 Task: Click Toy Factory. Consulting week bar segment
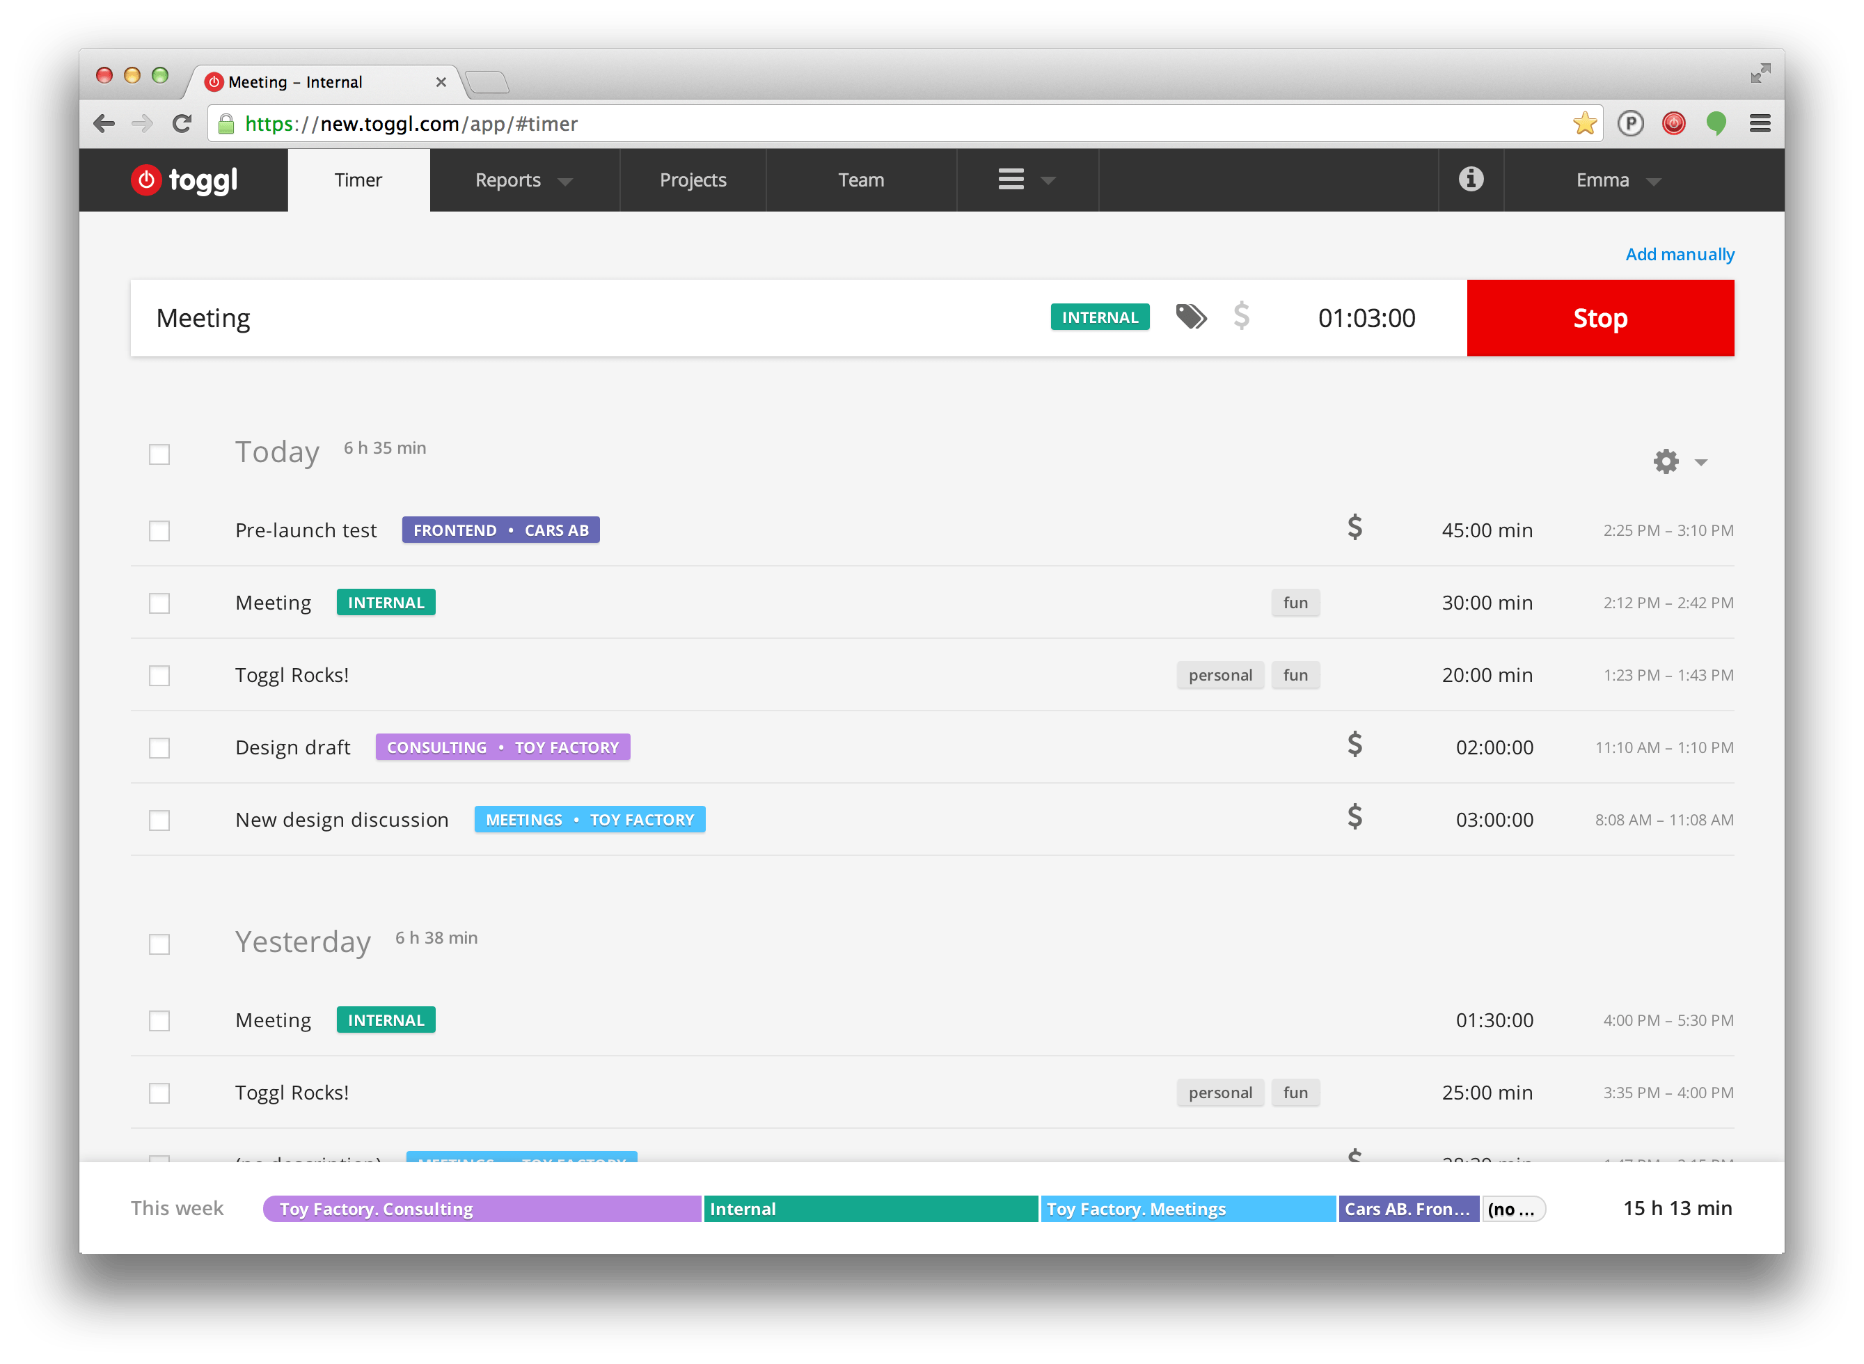click(x=482, y=1209)
